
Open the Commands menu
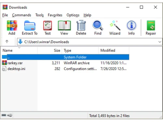[x=22, y=15]
